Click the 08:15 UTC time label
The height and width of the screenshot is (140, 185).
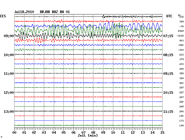pyautogui.click(x=168, y=55)
